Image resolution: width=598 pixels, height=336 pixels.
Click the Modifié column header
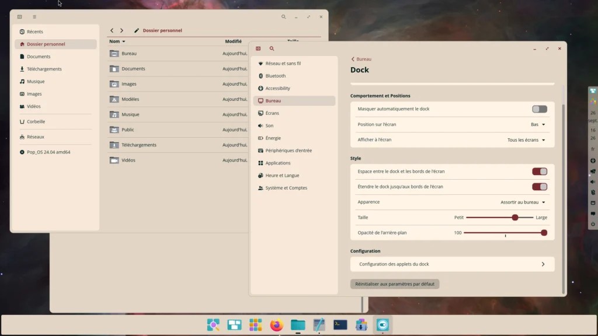233,41
